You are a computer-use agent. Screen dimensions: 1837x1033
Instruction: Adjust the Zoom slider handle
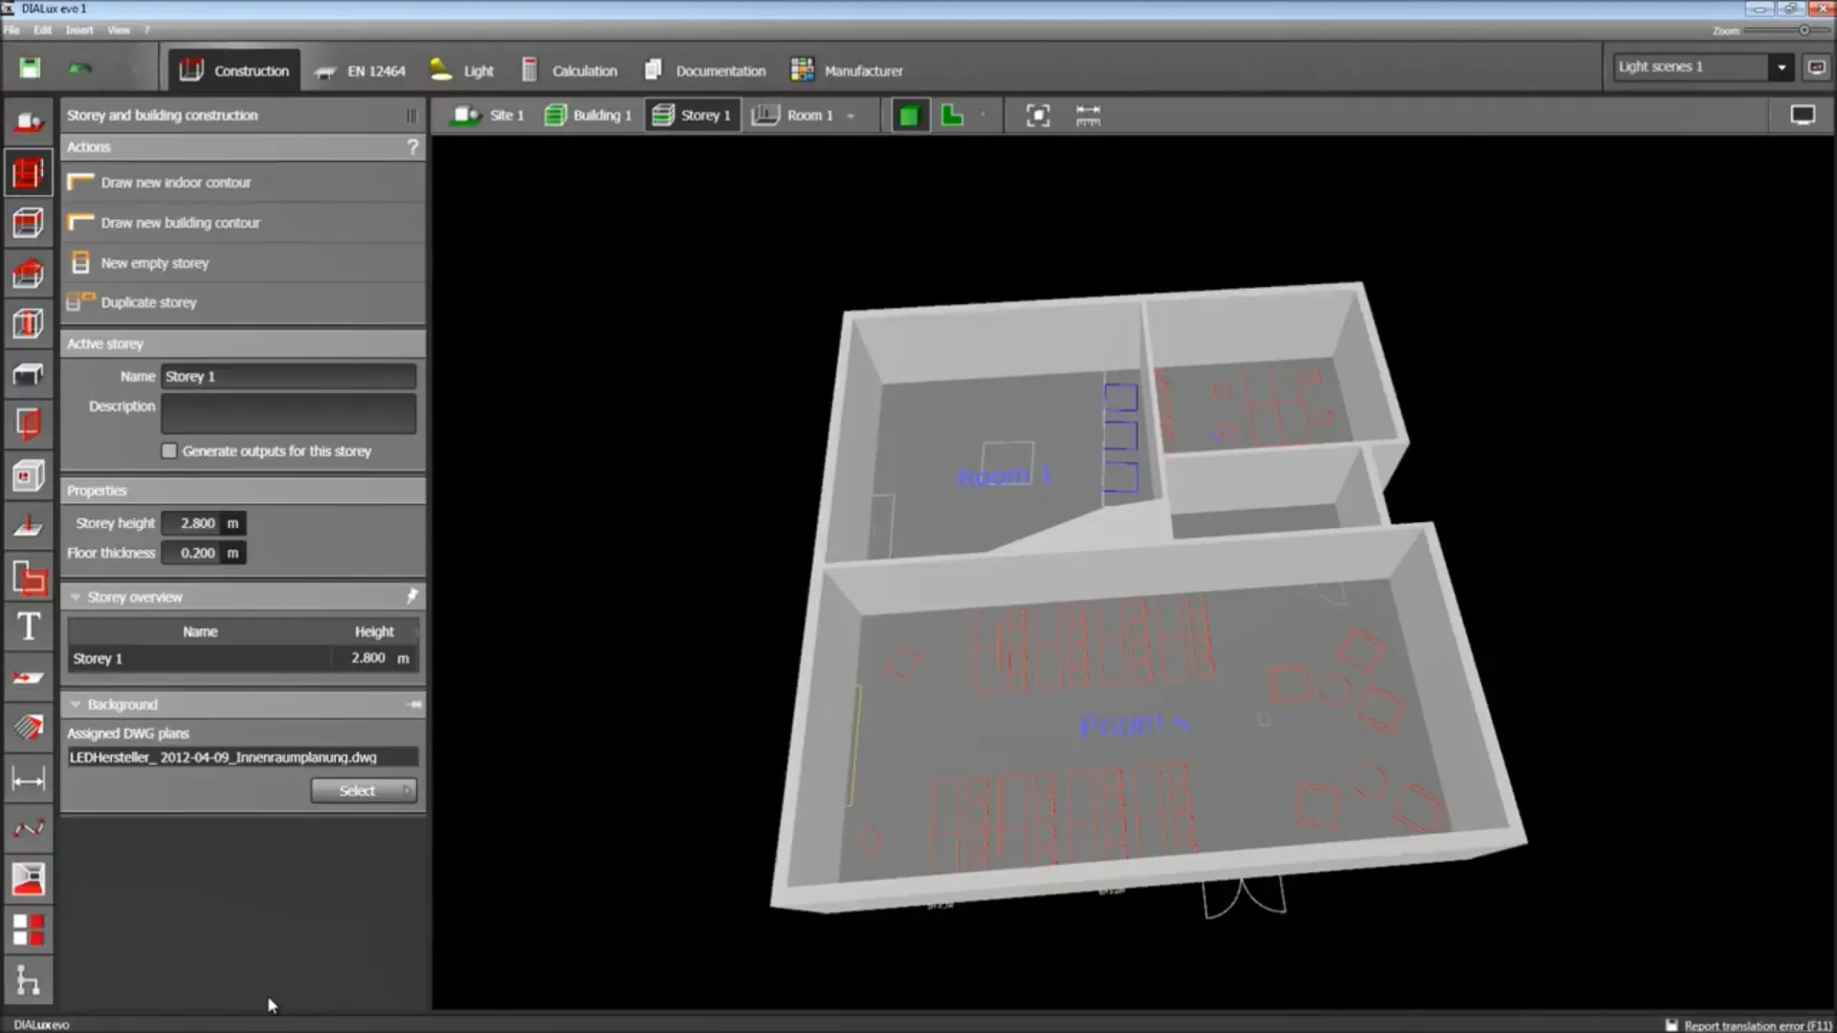1804,31
